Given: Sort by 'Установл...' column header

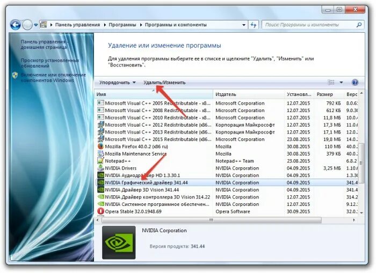Looking at the screenshot, I should [x=299, y=94].
